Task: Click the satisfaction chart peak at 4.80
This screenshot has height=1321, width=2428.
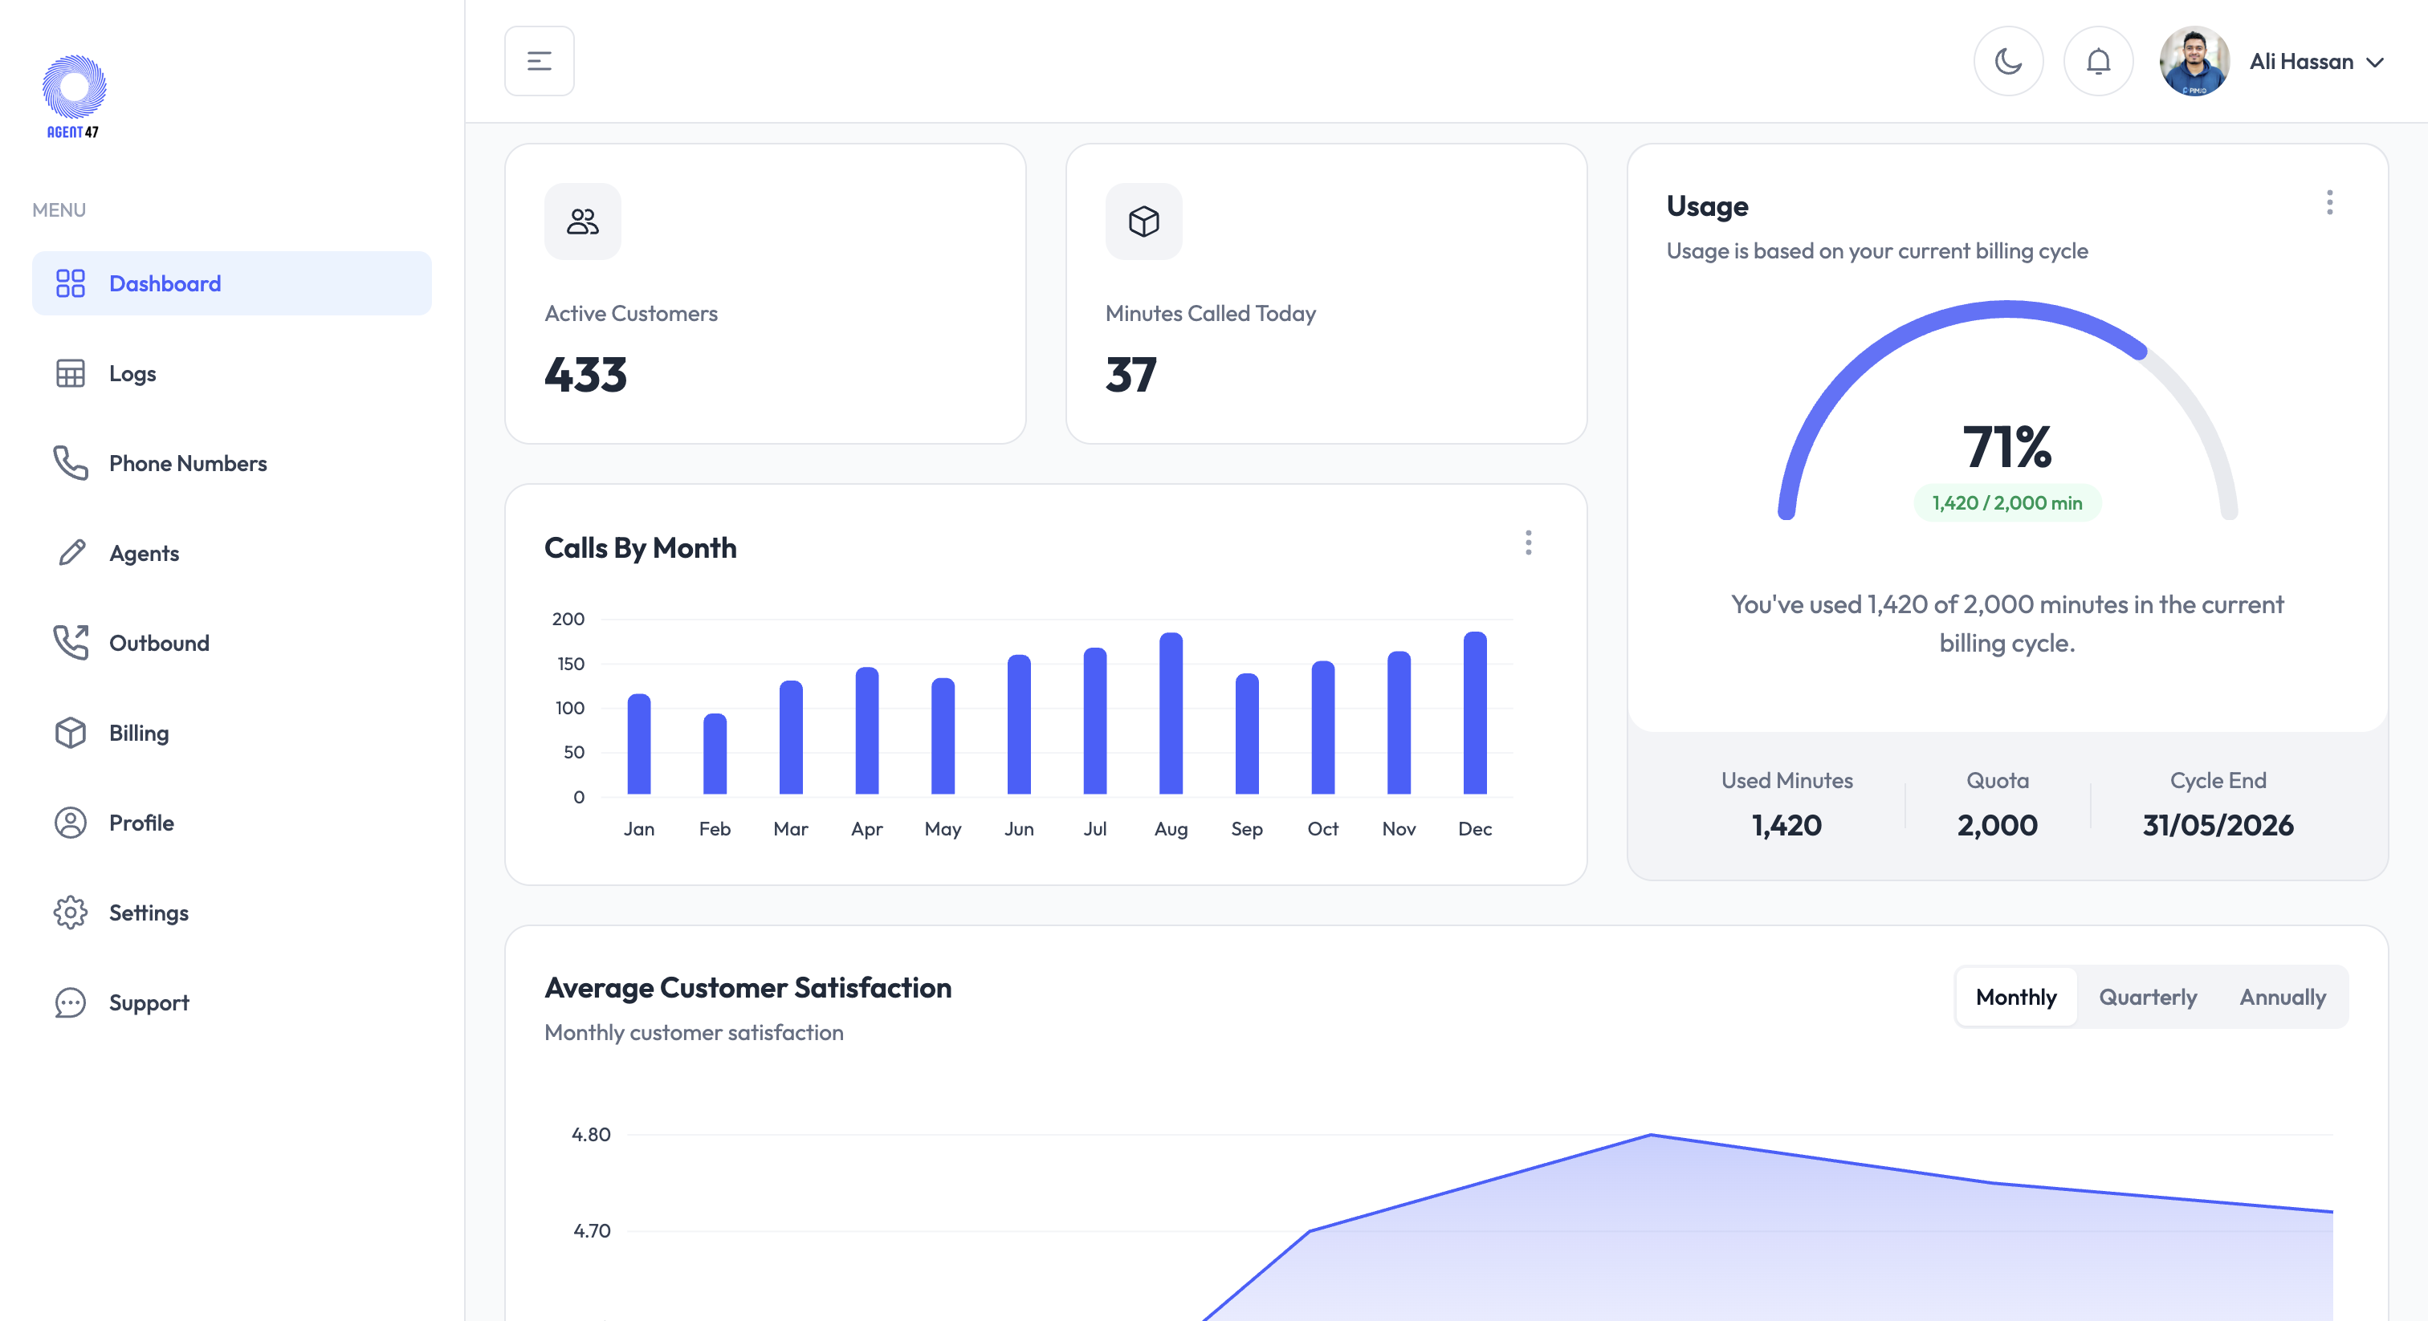Action: tap(1651, 1135)
